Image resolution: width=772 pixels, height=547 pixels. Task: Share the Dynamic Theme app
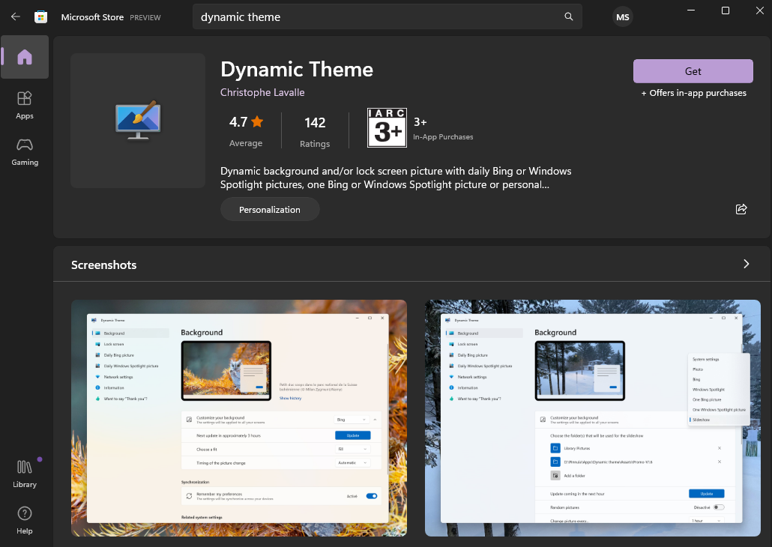[x=741, y=209]
